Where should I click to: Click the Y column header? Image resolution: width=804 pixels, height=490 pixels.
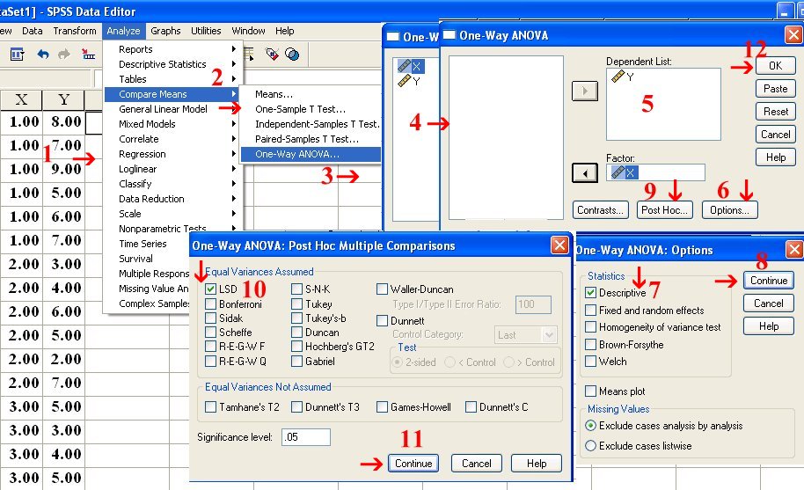tap(63, 99)
